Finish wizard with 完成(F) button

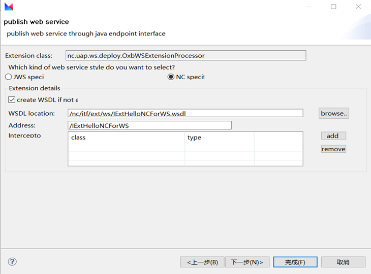click(295, 262)
